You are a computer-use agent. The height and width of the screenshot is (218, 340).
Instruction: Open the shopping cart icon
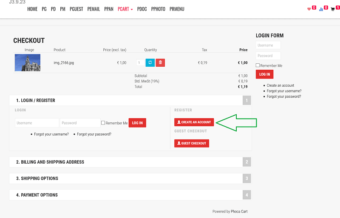click(x=333, y=9)
